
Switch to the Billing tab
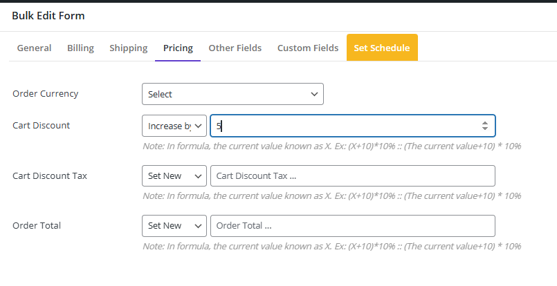click(80, 48)
